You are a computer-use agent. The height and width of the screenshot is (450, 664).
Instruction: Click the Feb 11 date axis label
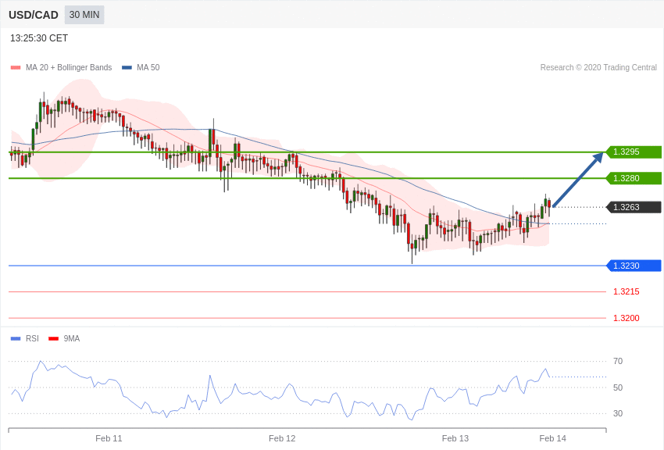coord(109,438)
